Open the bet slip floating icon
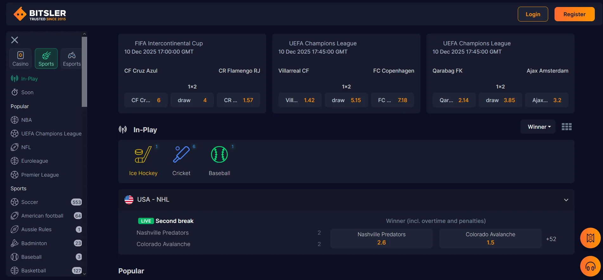Screen dimensions: 603x280 point(590,238)
